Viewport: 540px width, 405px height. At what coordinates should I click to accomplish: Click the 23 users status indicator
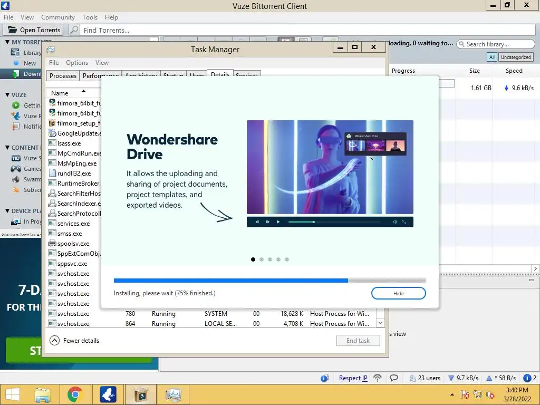425,378
